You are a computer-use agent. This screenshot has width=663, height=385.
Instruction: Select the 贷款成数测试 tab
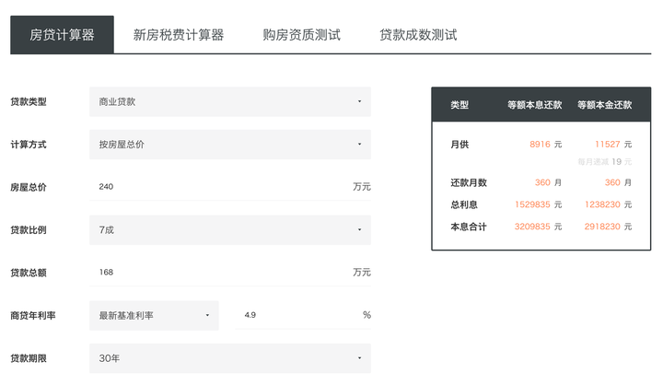pyautogui.click(x=418, y=35)
